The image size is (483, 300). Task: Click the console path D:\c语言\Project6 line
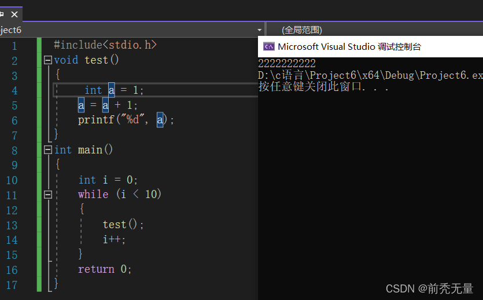(x=370, y=75)
